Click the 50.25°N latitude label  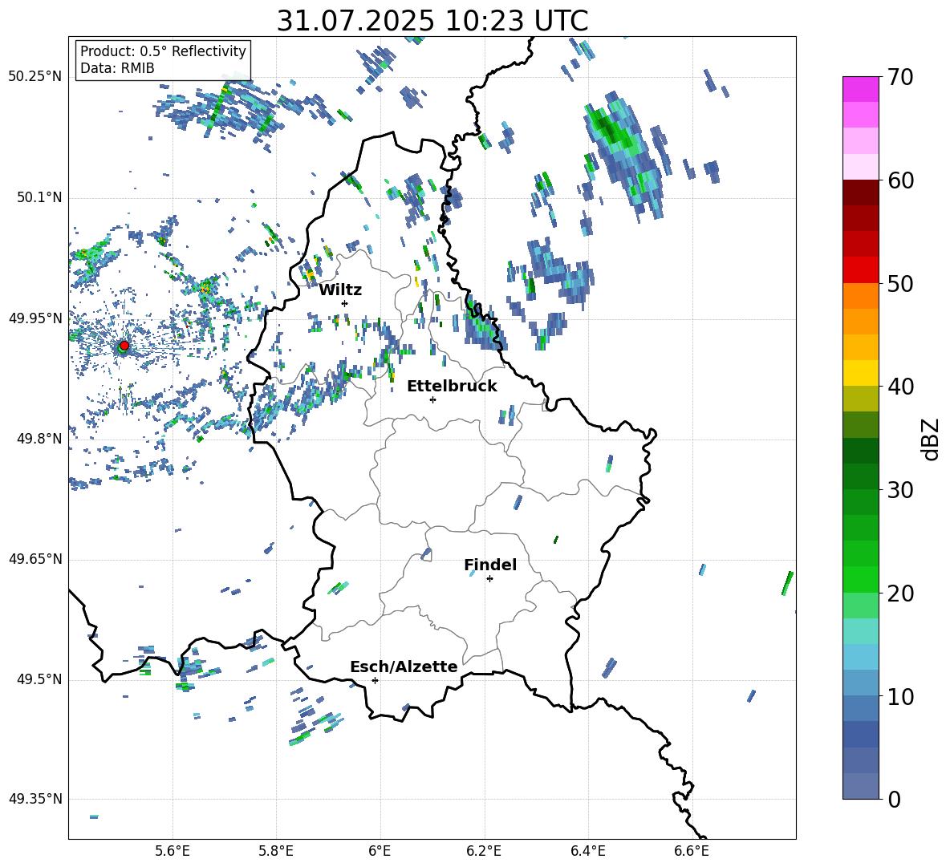point(35,77)
